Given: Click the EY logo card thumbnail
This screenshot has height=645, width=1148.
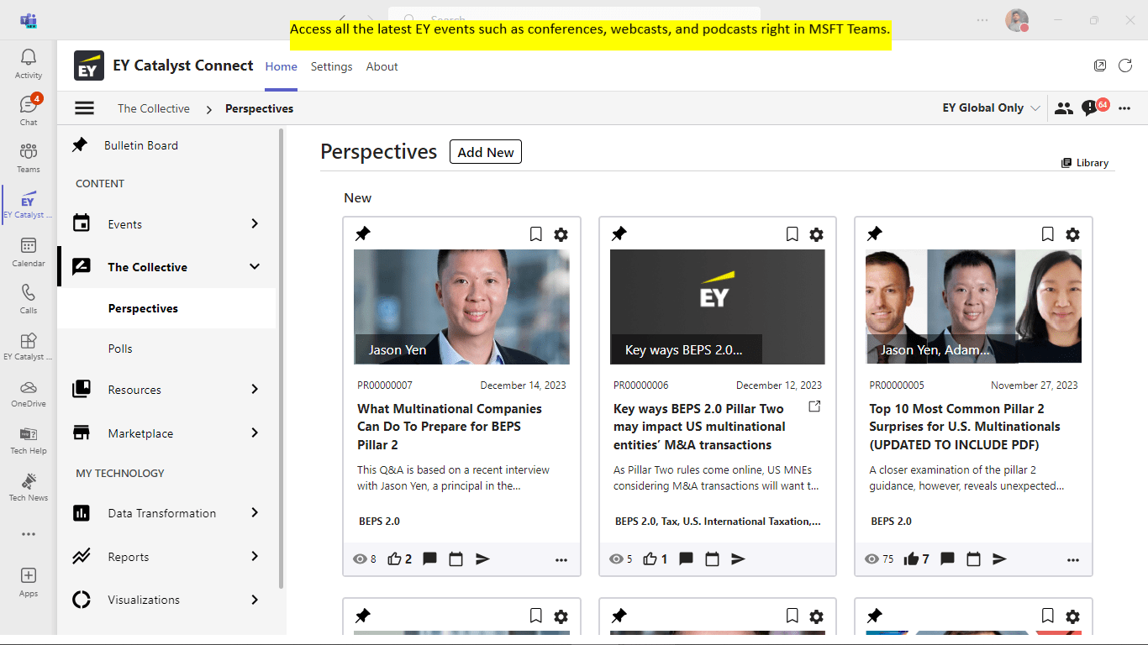Looking at the screenshot, I should click(x=718, y=307).
